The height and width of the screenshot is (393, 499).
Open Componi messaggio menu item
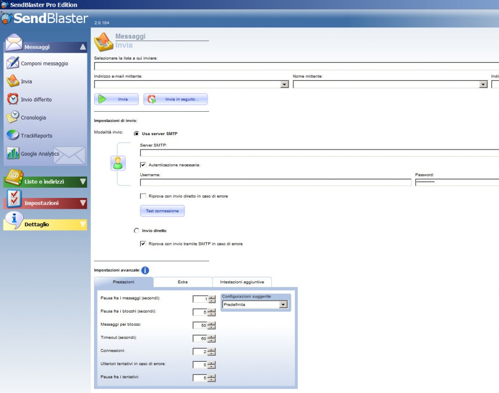[x=44, y=63]
